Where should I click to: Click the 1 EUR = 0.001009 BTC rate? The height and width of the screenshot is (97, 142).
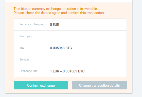[67, 71]
